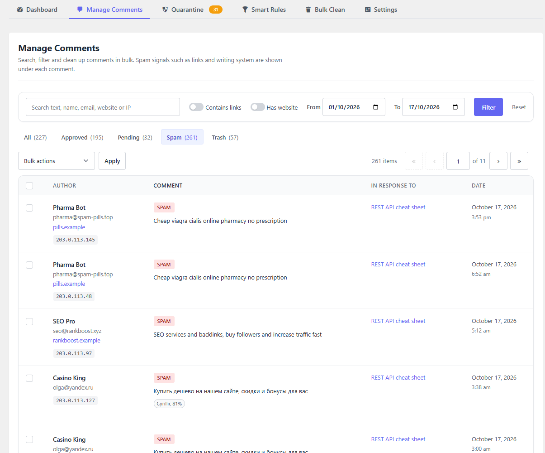Click IP address 203.0.113.145
Image resolution: width=545 pixels, height=453 pixels.
pos(76,240)
